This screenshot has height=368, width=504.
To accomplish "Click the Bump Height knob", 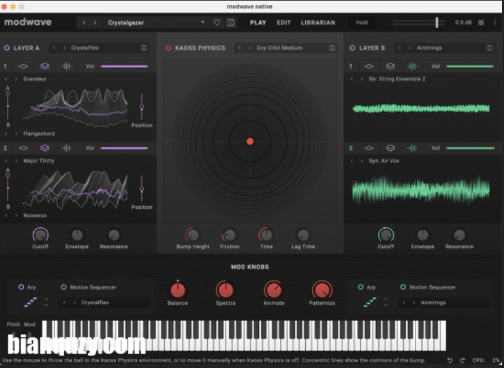I will coord(193,235).
